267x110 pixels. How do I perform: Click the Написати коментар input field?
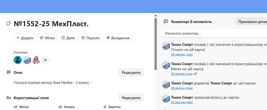(x=214, y=33)
